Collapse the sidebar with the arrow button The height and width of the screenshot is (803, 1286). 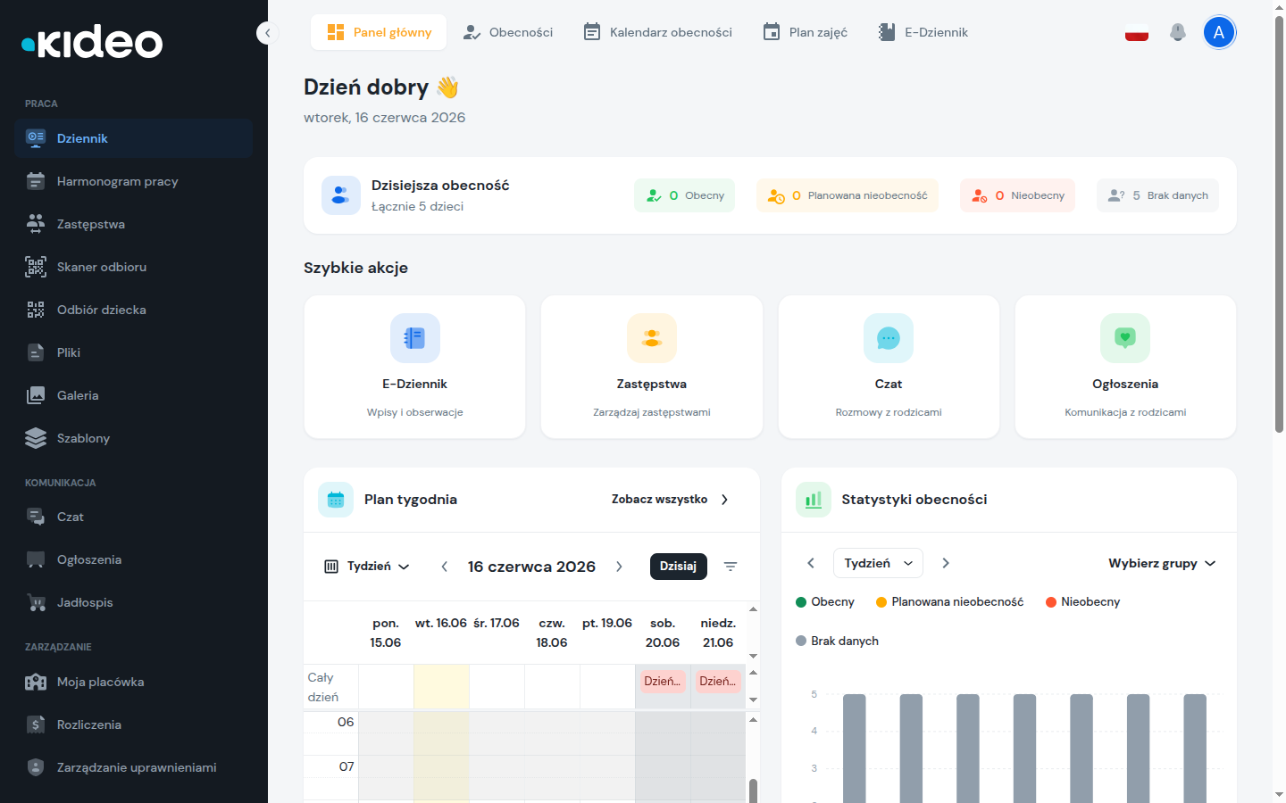(x=267, y=33)
